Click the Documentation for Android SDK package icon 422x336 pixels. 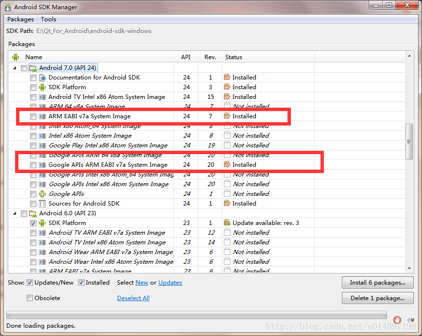click(42, 77)
